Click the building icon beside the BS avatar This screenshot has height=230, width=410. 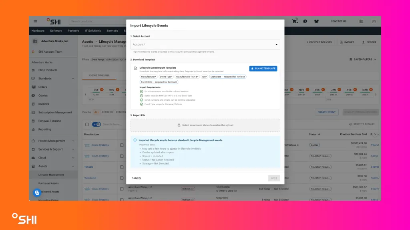tap(361, 22)
